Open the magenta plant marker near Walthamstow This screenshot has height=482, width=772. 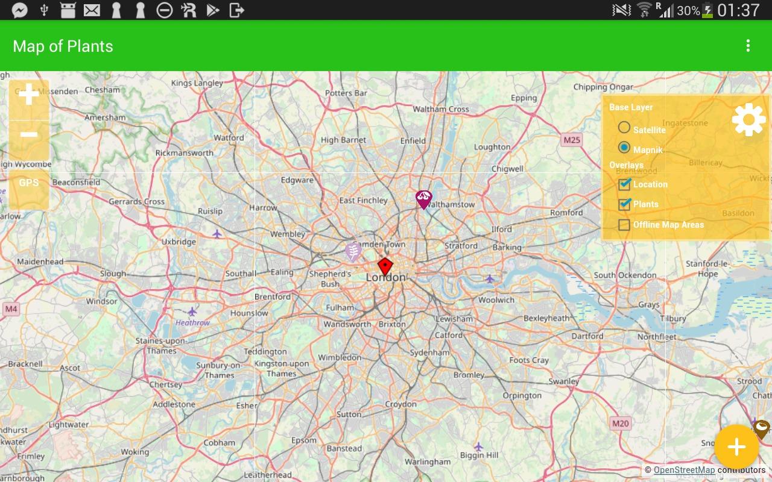pyautogui.click(x=424, y=199)
